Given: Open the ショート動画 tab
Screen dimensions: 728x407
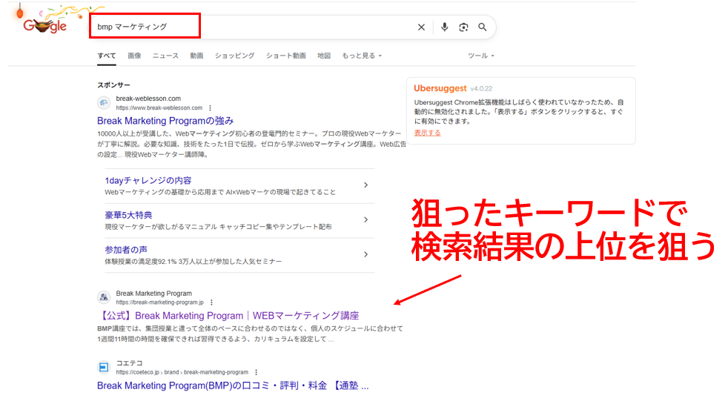Looking at the screenshot, I should pos(285,56).
